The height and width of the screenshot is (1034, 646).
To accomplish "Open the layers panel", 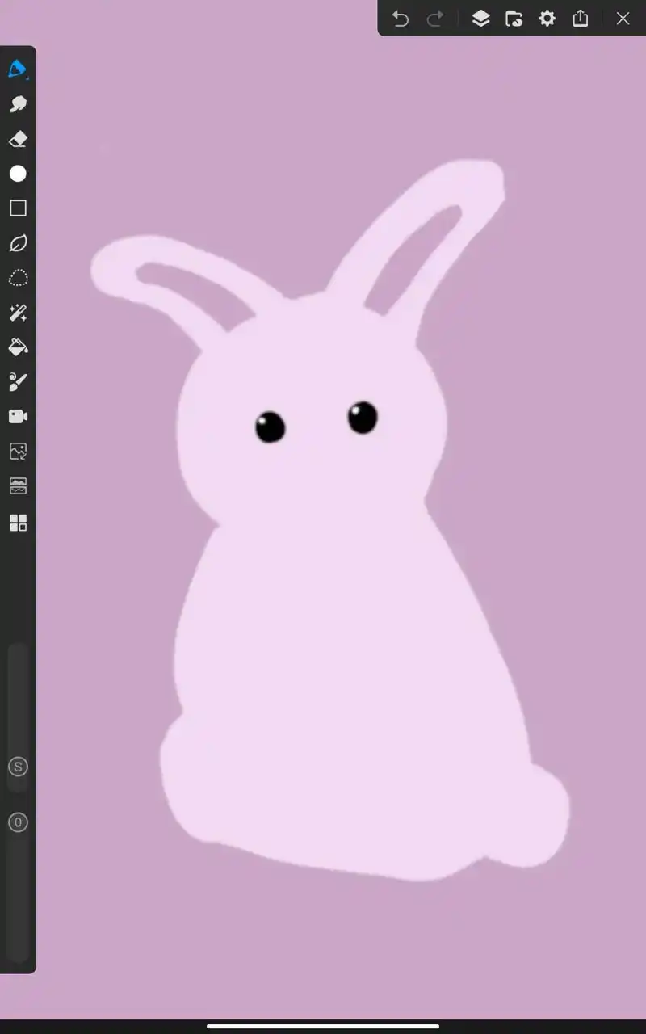I will 480,19.
